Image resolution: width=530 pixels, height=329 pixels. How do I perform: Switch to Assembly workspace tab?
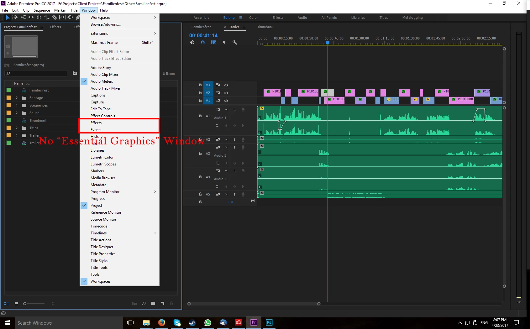(201, 18)
